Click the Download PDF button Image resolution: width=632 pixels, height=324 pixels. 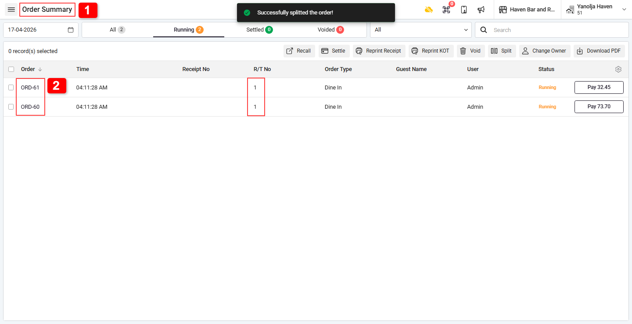point(599,51)
